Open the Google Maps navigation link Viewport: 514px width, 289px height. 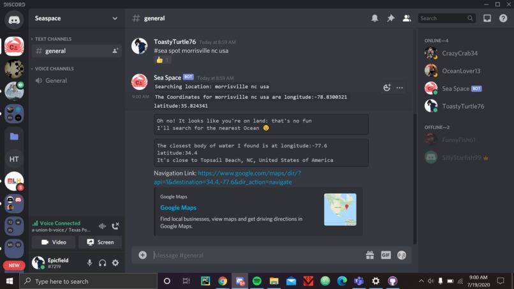(227, 177)
